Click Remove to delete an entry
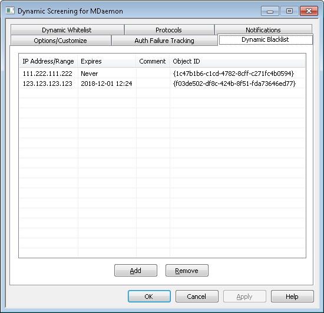Screen dimensions: 324x313 coord(187,271)
